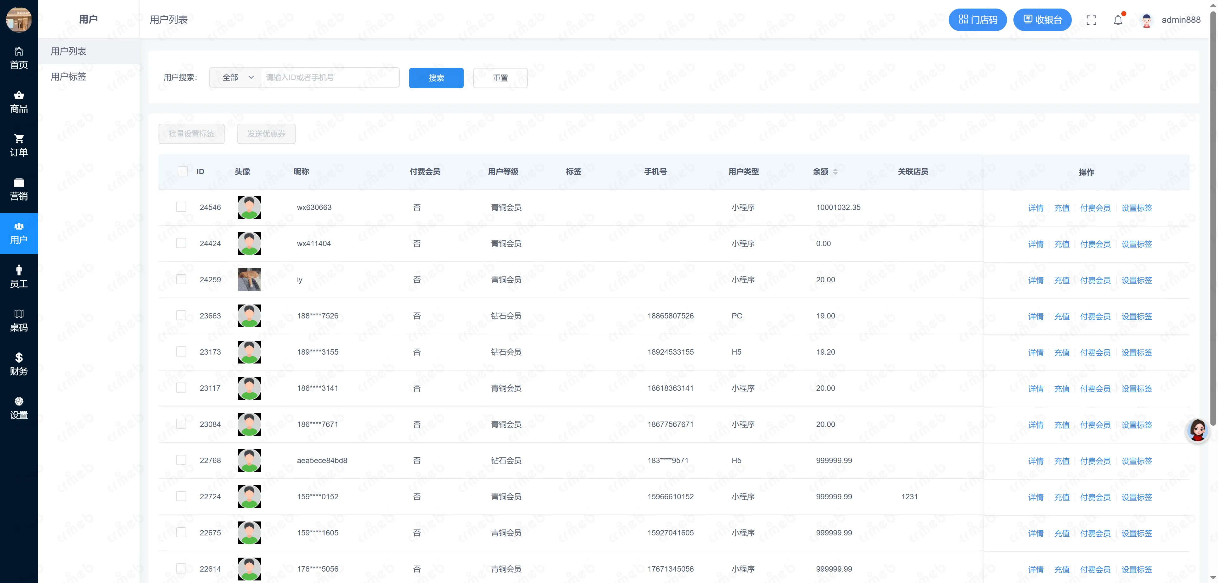Click 充值 for user 23117
Image resolution: width=1218 pixels, height=583 pixels.
1062,389
